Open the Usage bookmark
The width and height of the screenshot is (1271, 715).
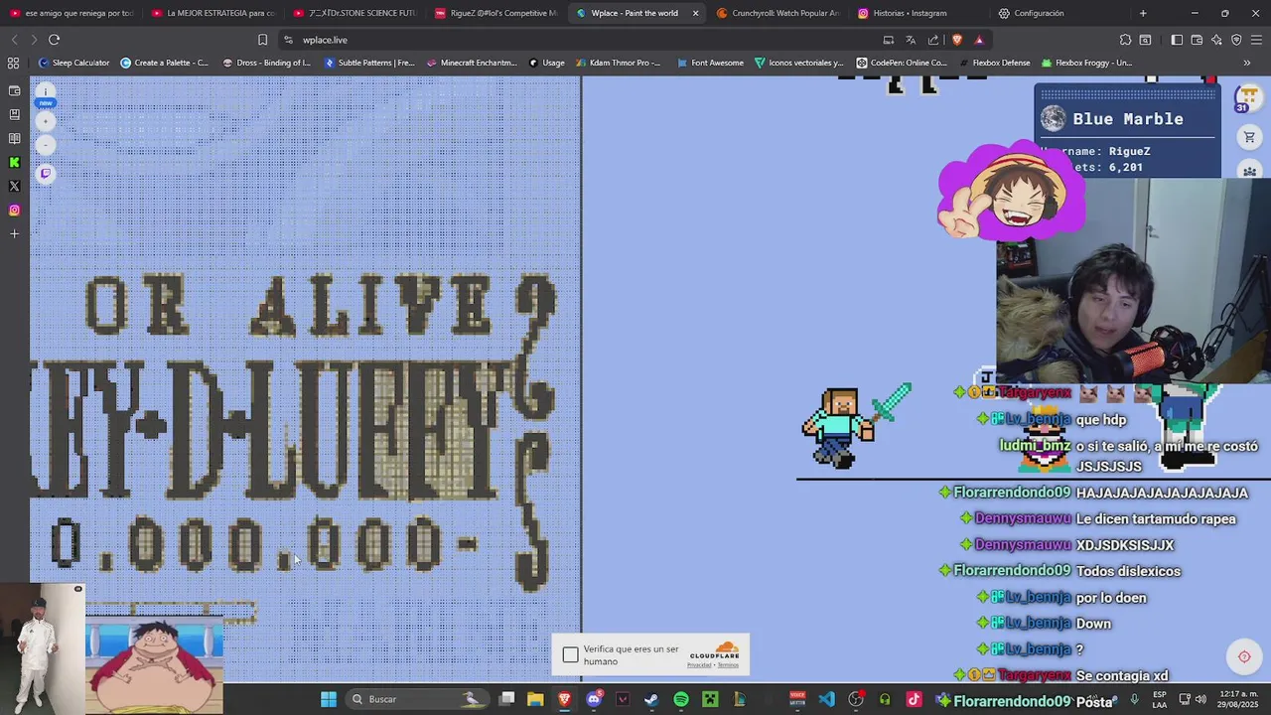pyautogui.click(x=546, y=63)
